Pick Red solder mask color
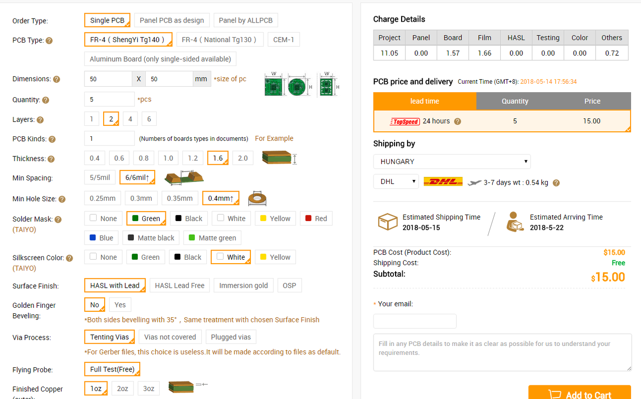641x399 pixels. pyautogui.click(x=316, y=219)
